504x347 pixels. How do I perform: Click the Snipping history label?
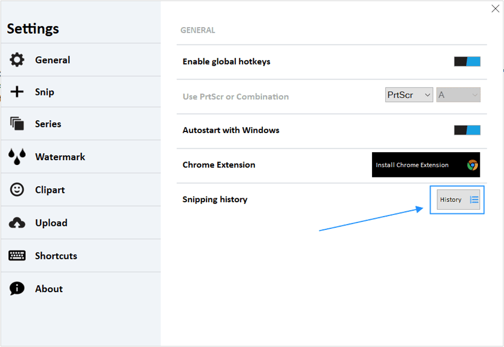pos(215,200)
